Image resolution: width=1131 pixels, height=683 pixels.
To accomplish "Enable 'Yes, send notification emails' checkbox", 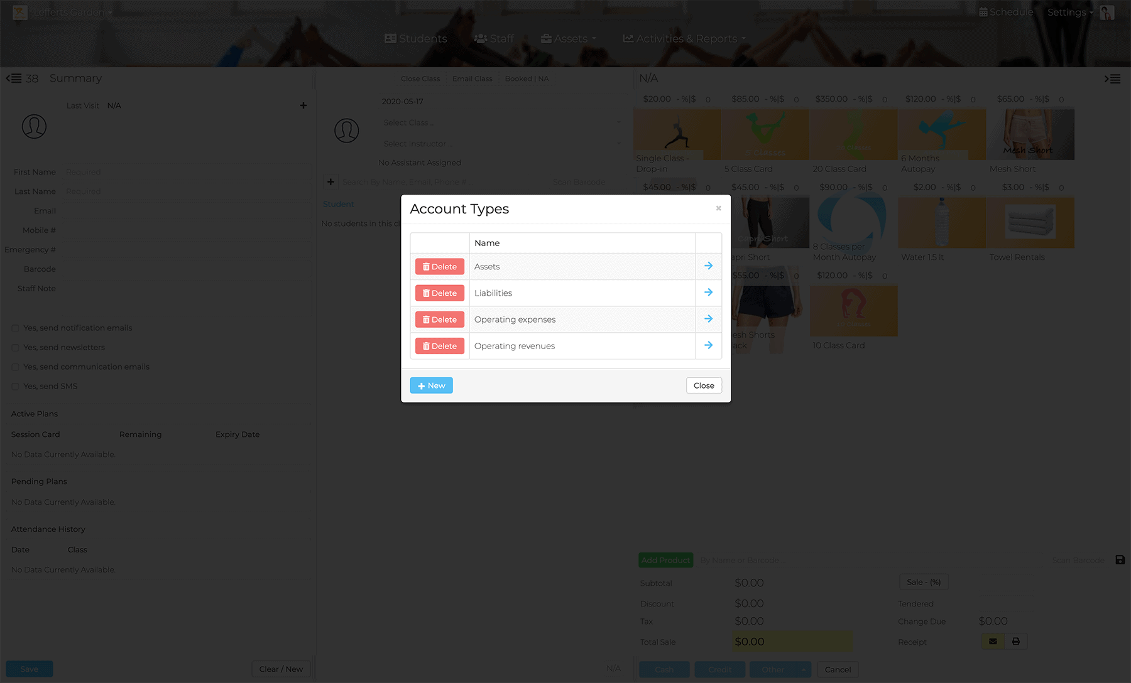I will click(15, 328).
